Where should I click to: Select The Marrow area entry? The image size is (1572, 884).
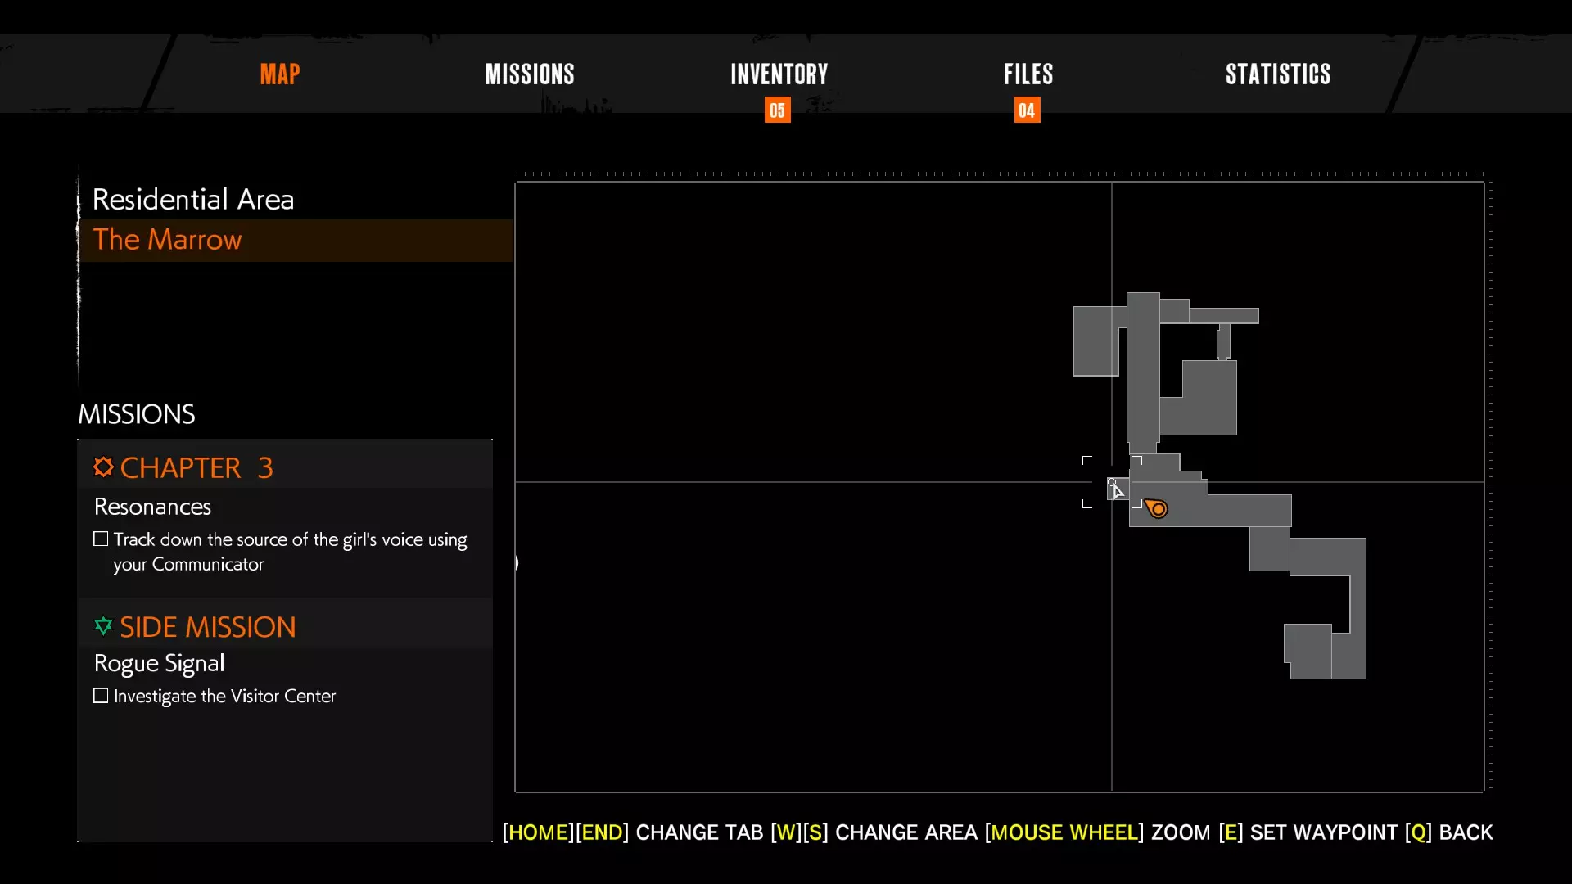coord(168,240)
